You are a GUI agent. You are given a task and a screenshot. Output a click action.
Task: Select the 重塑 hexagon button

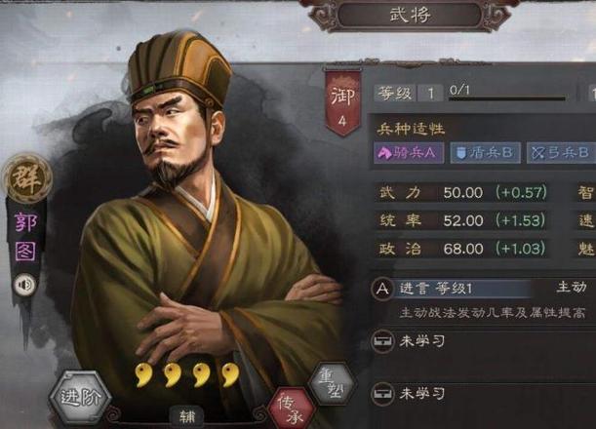click(x=333, y=384)
